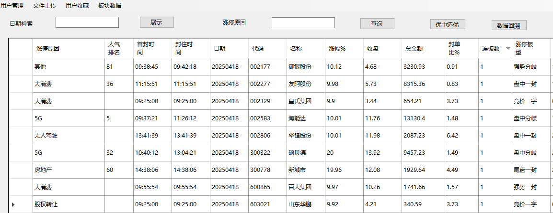
Task: Sort by the 人气排名 column header
Action: coord(119,49)
